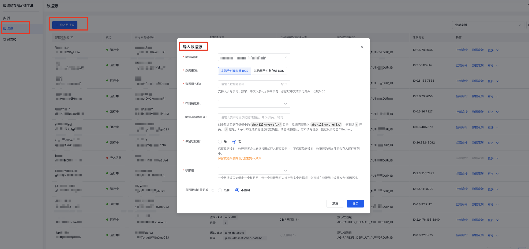
Task: Expand 更多 in the 10.0.6.188:7538 row
Action: pos(493,81)
